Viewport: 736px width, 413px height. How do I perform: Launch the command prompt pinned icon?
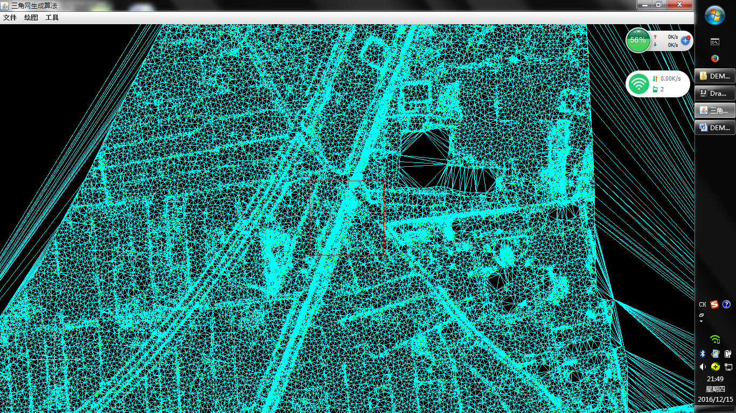tap(715, 41)
